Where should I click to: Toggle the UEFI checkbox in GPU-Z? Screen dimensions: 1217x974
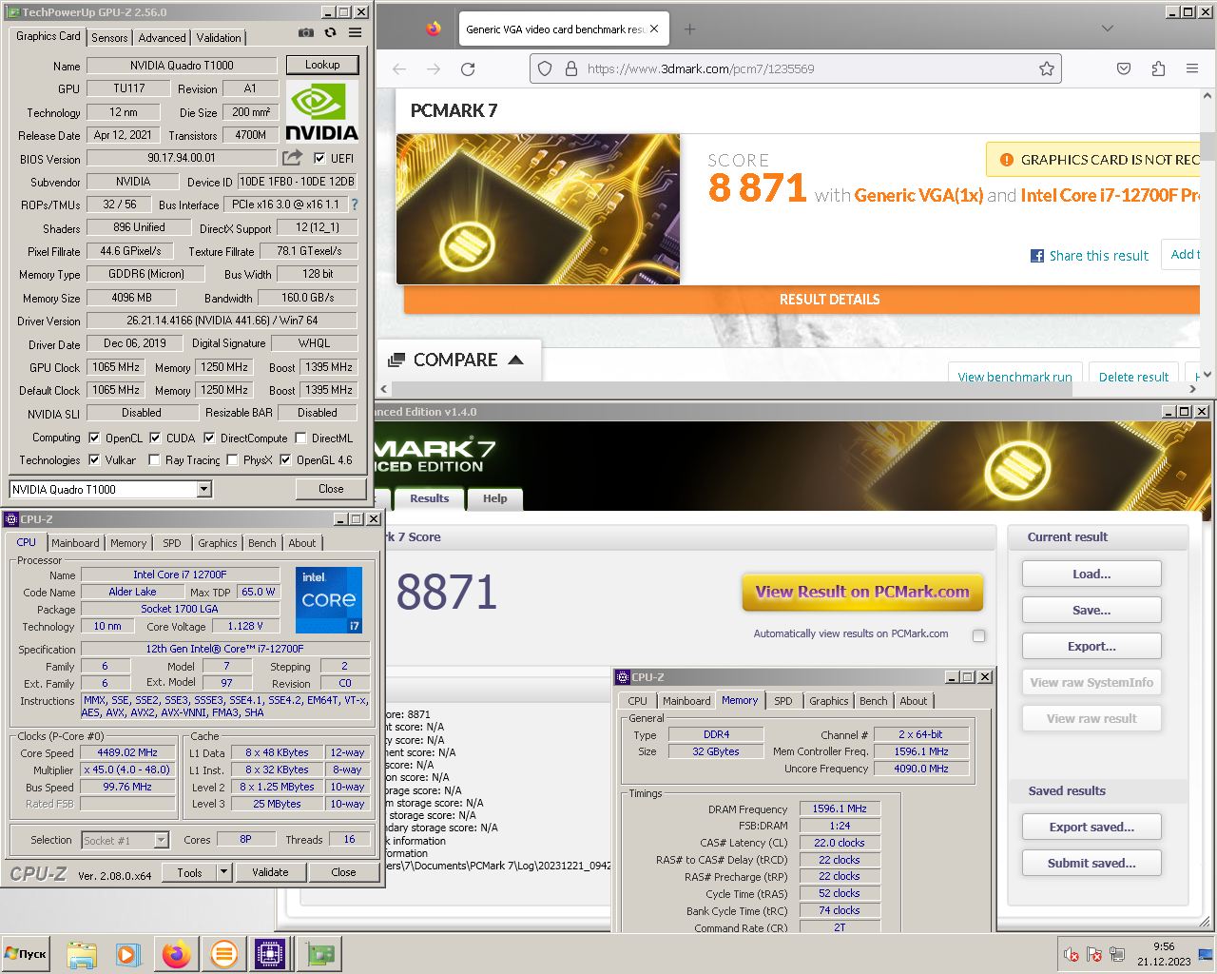[319, 158]
